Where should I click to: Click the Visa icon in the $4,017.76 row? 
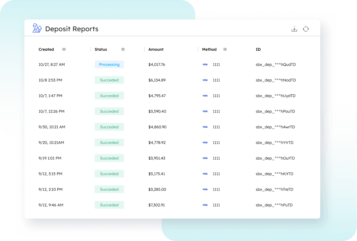coord(205,64)
